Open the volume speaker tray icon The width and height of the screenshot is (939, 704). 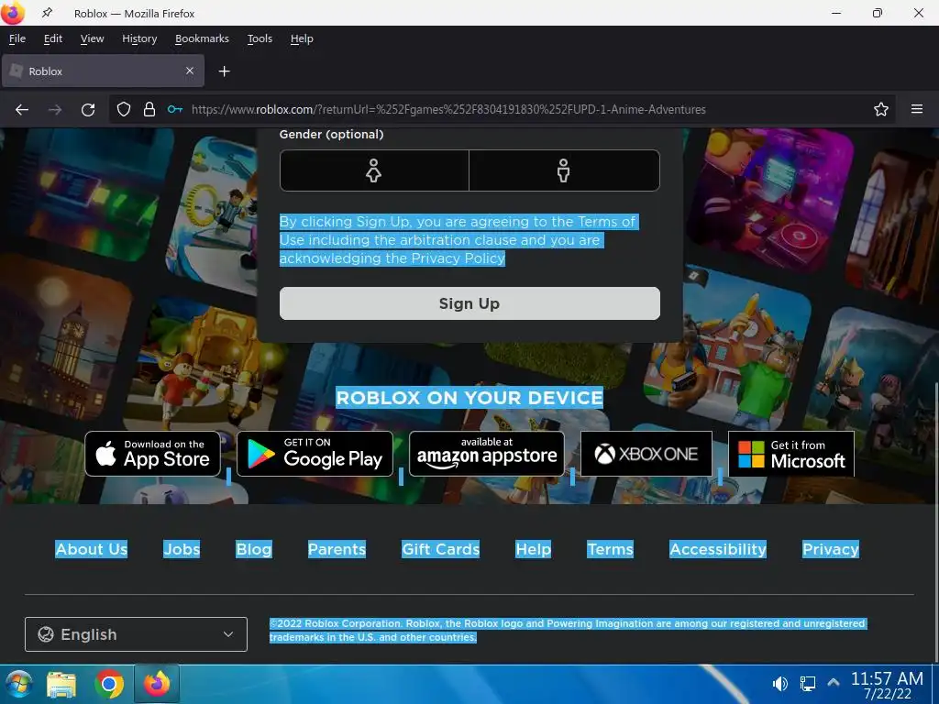(780, 684)
